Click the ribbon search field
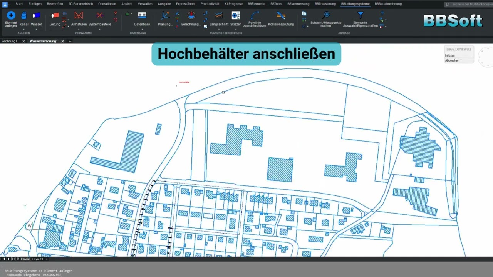Screen dimensions: 493x277 468,4
